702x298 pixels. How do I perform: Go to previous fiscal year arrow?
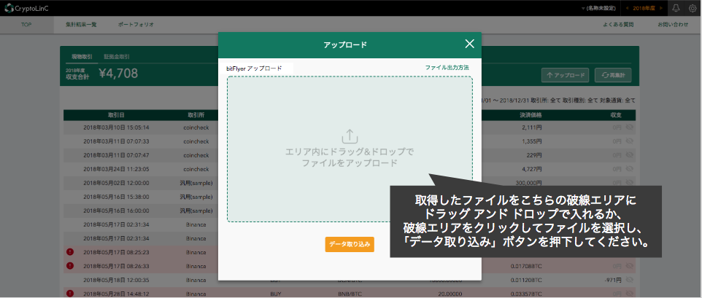626,9
